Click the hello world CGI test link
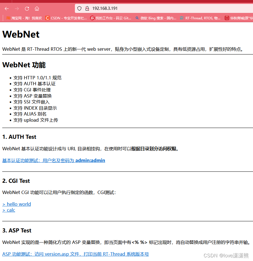Image resolution: width=253 pixels, height=261 pixels. [17, 204]
